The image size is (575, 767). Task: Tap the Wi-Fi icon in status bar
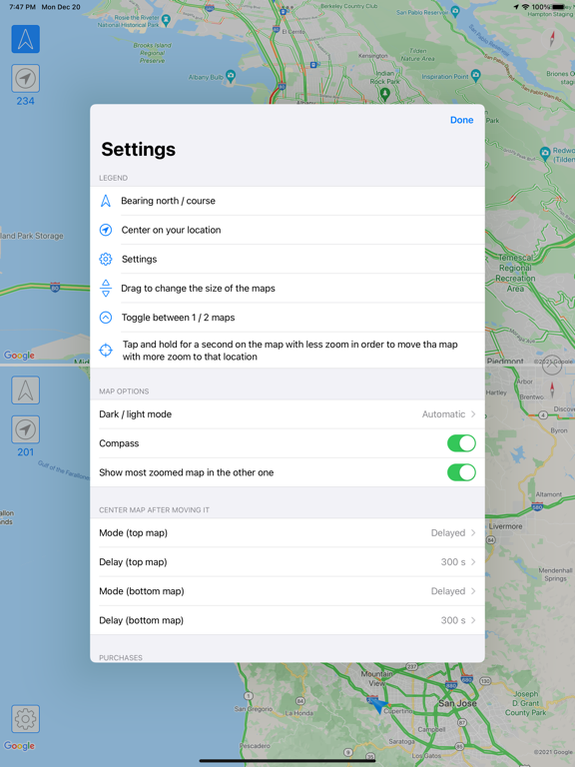point(526,7)
